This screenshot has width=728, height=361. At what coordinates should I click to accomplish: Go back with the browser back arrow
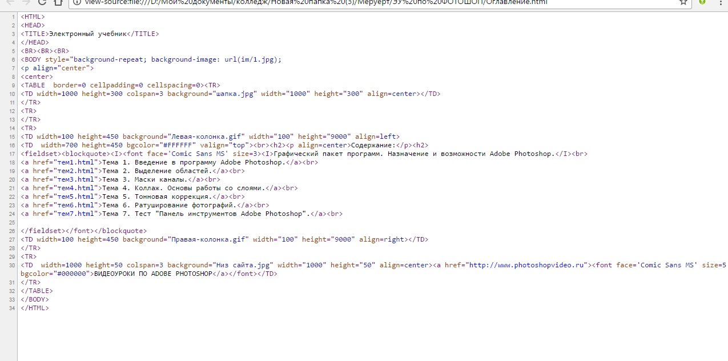9,2
